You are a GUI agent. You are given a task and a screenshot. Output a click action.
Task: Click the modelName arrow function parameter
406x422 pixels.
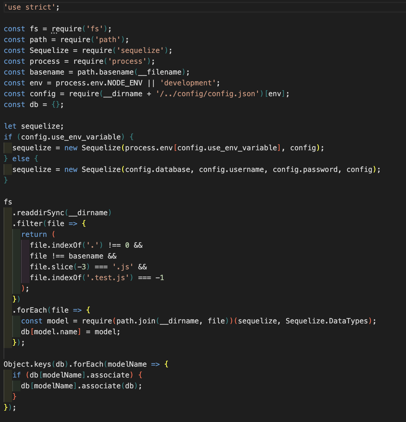pos(127,364)
